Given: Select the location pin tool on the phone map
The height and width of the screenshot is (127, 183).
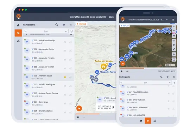Looking at the screenshot, I should click(x=174, y=45).
